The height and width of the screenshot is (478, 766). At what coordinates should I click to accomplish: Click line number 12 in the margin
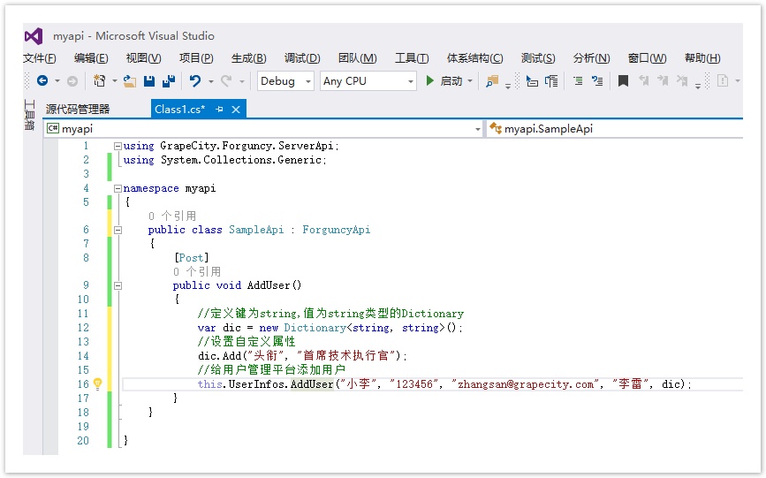(83, 328)
